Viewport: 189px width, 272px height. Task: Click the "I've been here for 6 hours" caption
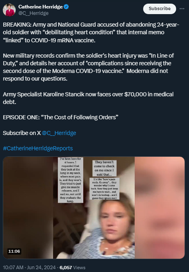tap(70, 180)
